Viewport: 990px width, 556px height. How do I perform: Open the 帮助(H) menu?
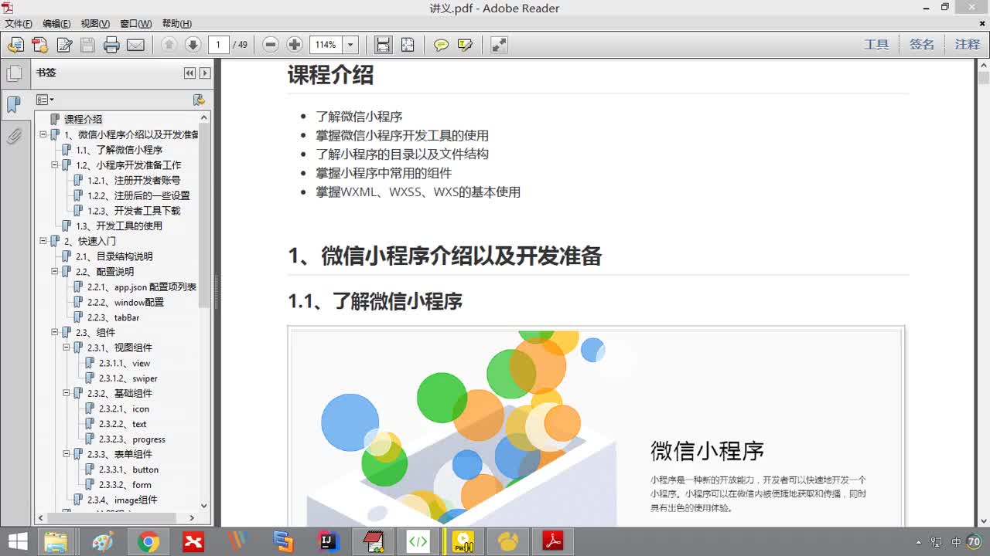176,24
